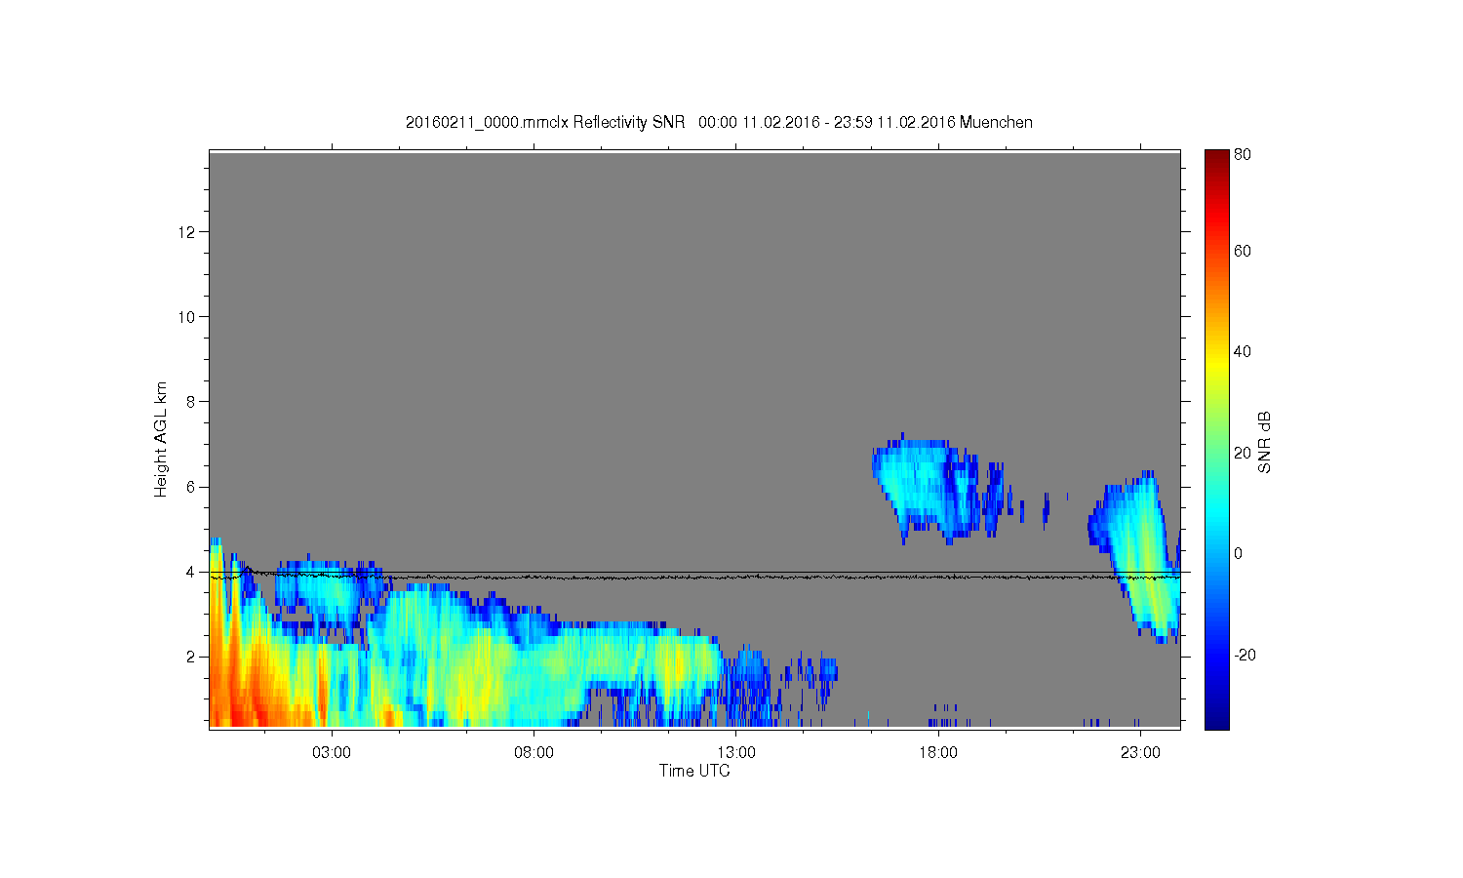Click the colorbar value label 80
1463x878 pixels.
click(1243, 155)
